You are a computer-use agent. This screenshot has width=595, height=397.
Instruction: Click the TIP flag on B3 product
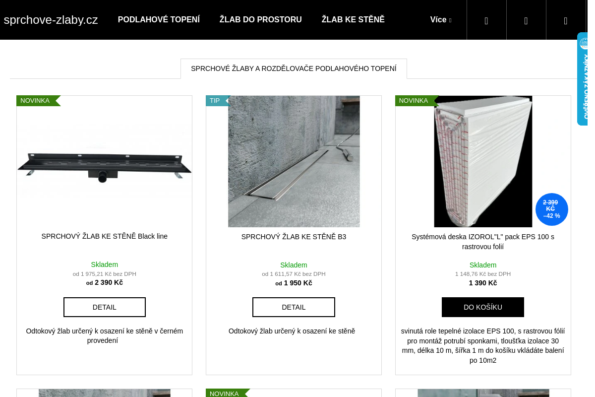(x=217, y=101)
